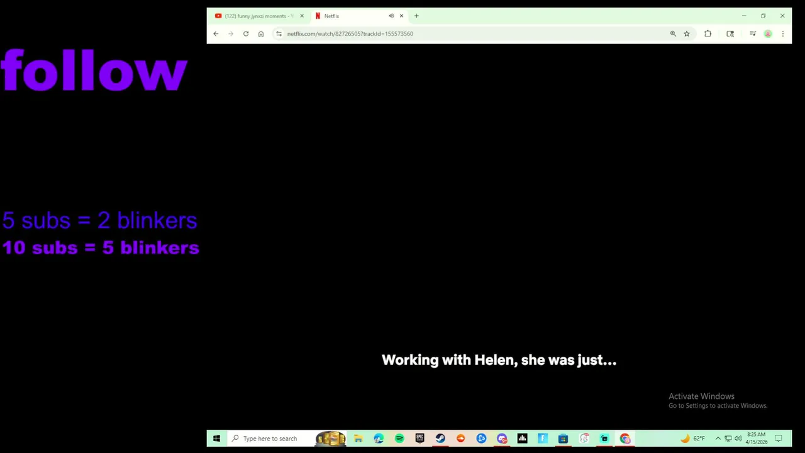805x453 pixels.
Task: Open the Chrome home page button
Action: pyautogui.click(x=261, y=34)
